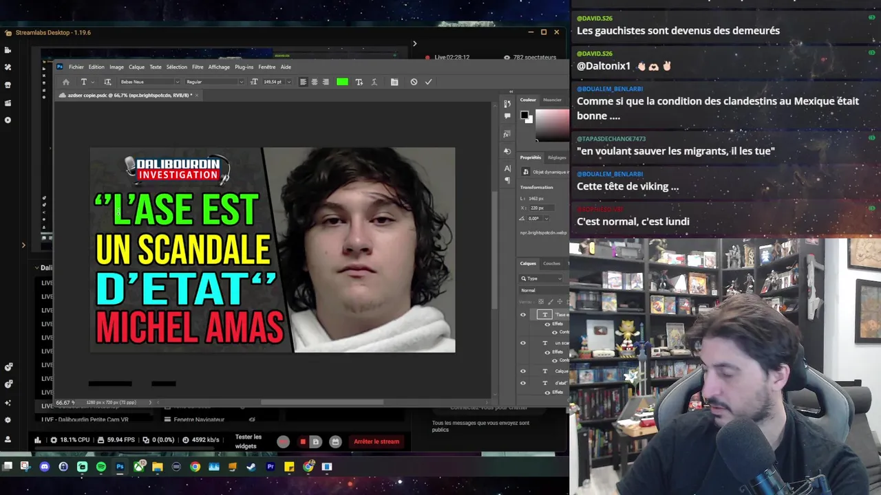Image resolution: width=881 pixels, height=495 pixels.
Task: Click the Photoshop home icon in options bar
Action: (x=66, y=82)
